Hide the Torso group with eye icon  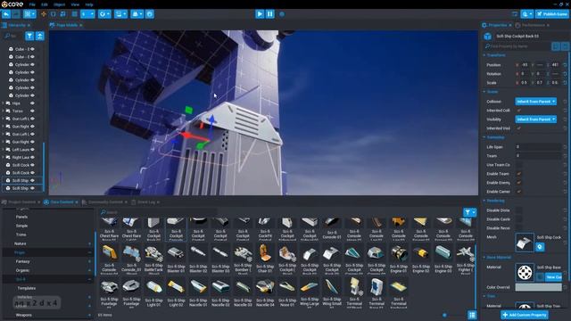[x=32, y=111]
